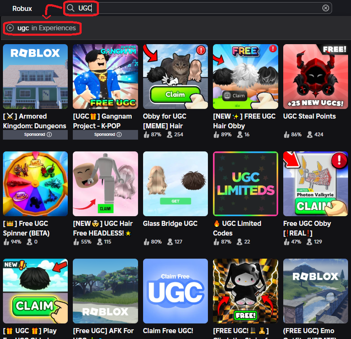Click the Sponsored label under Gangnam Project
Viewport: 351px width, 339px height.
point(105,135)
